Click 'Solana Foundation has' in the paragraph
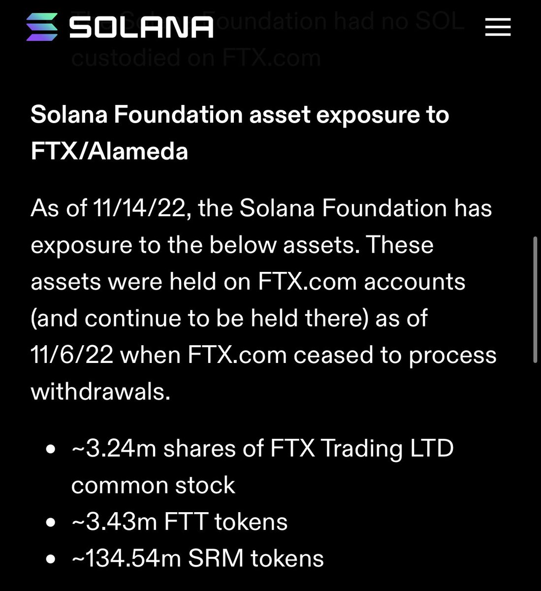Image resolution: width=541 pixels, height=591 pixels. pos(366,208)
